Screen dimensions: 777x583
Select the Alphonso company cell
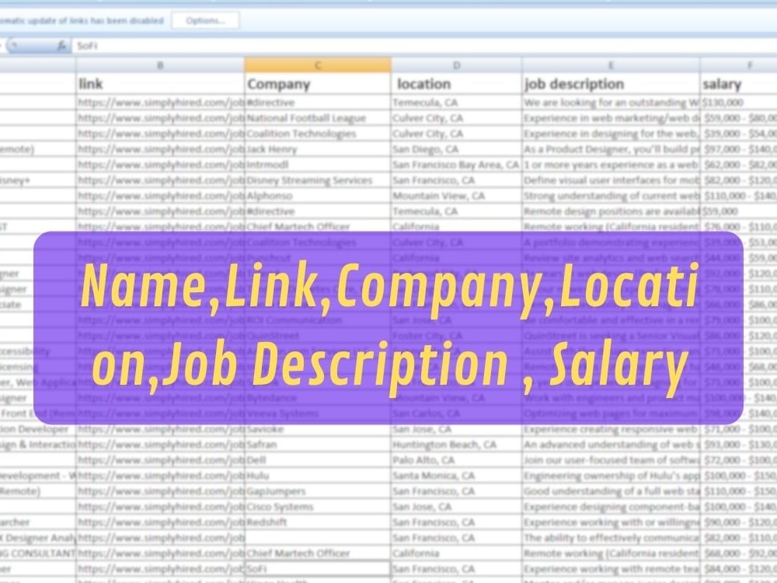pyautogui.click(x=318, y=196)
